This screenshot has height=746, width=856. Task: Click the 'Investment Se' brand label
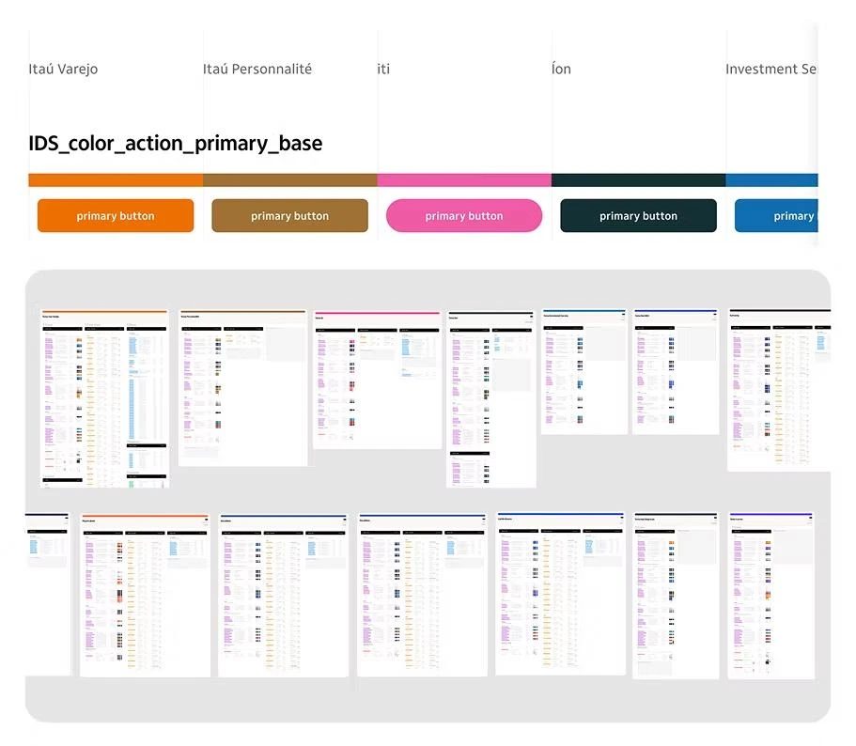click(770, 69)
